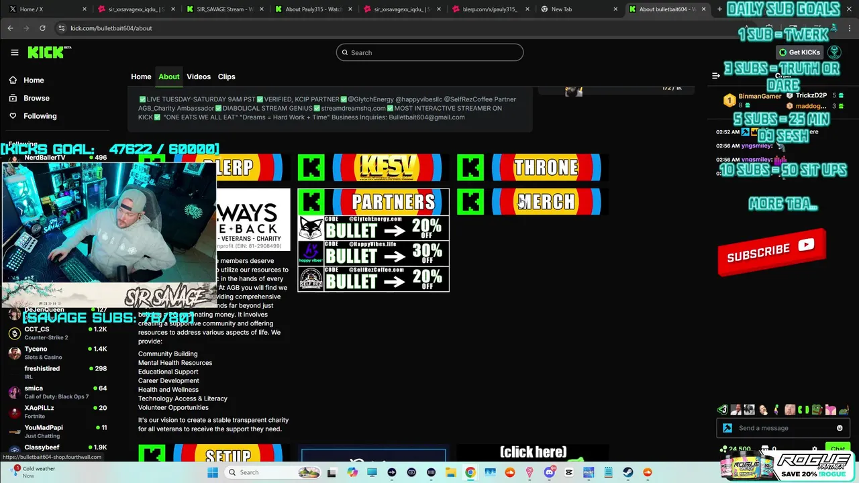Click the '(click here)' banner
This screenshot has height=483, width=859.
(x=532, y=453)
